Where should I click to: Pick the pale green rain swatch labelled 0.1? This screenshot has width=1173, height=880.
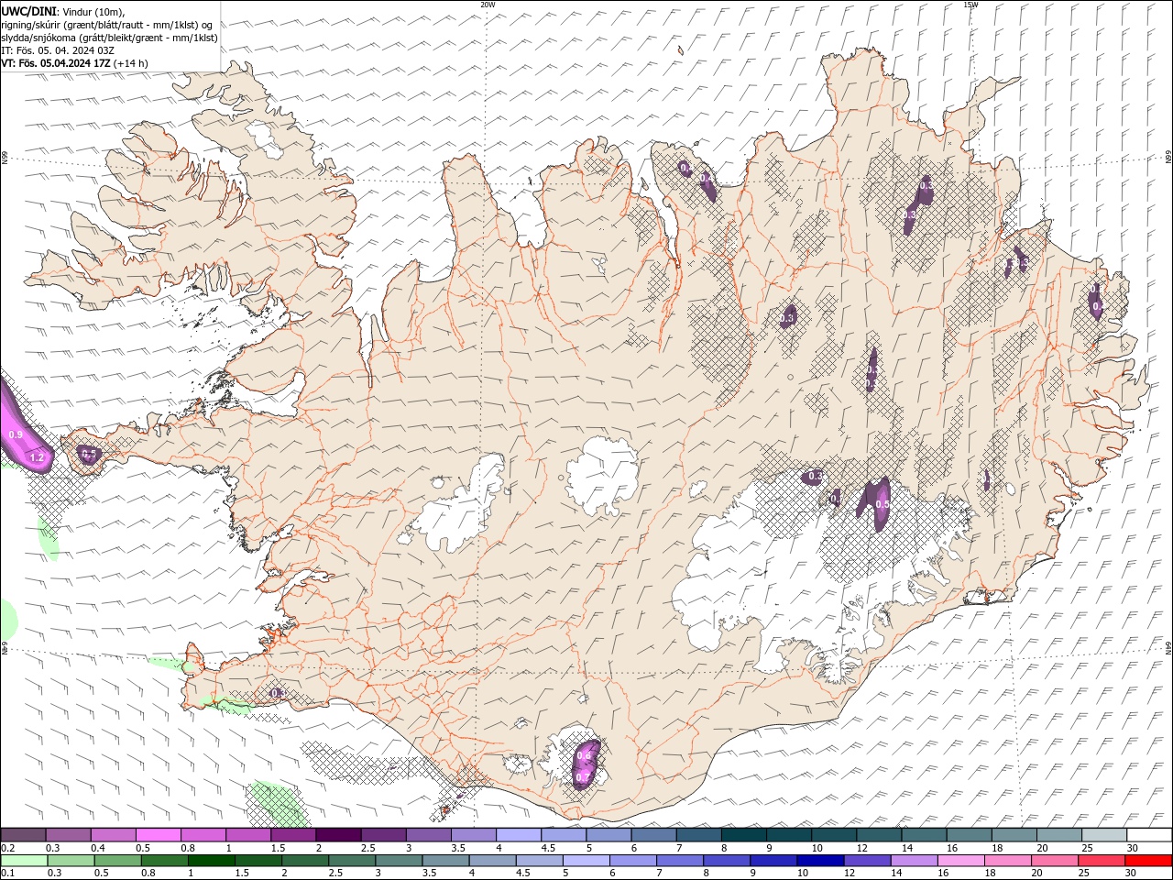click(24, 861)
